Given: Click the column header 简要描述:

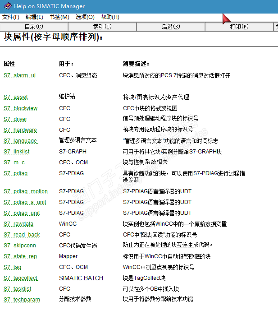Looking at the screenshot, I should click(136, 64).
